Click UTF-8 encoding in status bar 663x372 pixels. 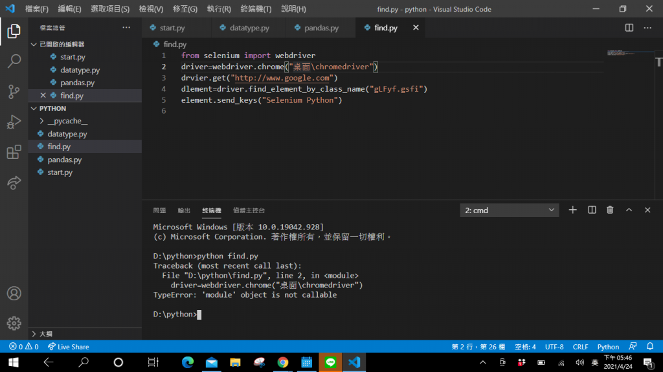click(x=554, y=347)
